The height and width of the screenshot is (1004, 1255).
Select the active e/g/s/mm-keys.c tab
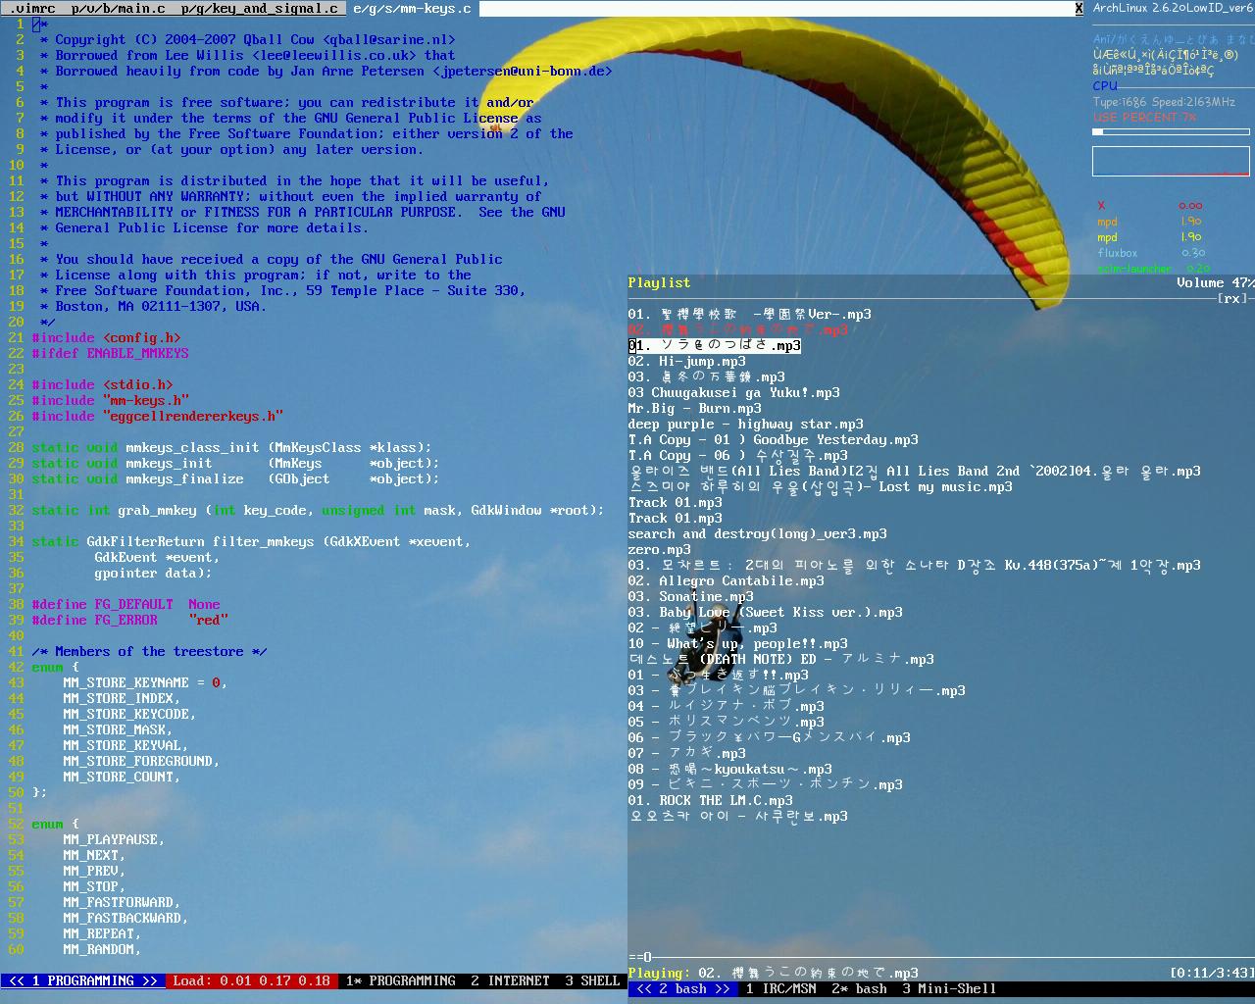[412, 8]
